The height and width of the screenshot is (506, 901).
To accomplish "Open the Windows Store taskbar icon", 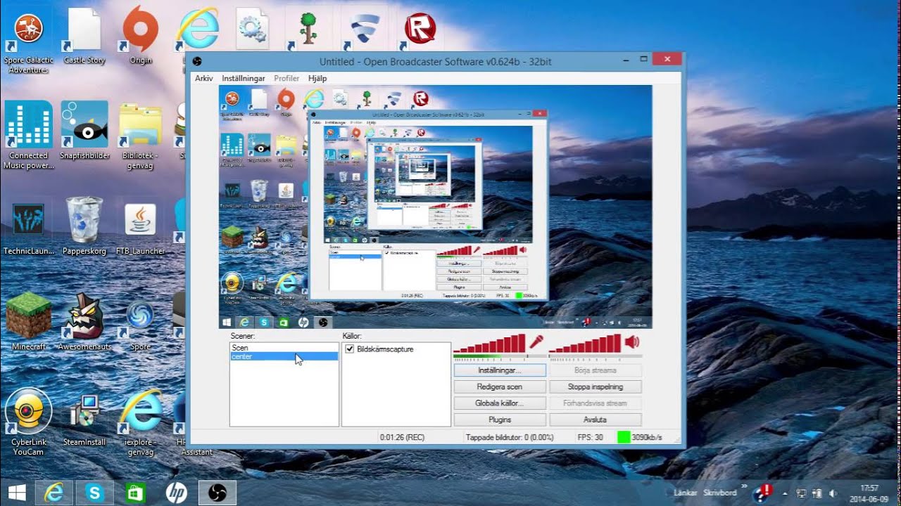I will 135,493.
